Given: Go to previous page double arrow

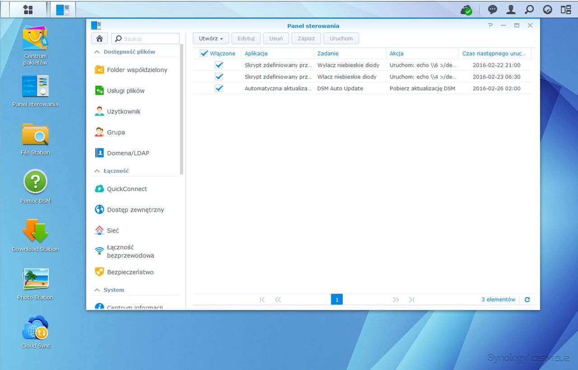Looking at the screenshot, I should click(x=278, y=300).
